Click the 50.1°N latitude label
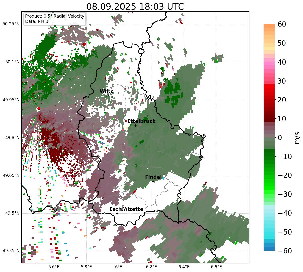Viewport: 303px width, 272px height. [12, 62]
